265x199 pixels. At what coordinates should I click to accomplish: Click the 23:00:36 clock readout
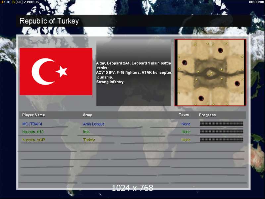point(31,2)
